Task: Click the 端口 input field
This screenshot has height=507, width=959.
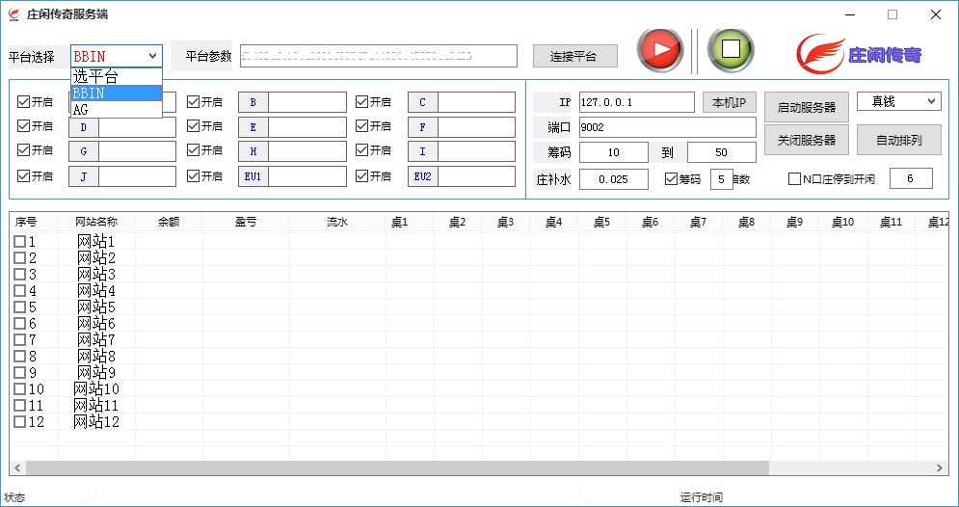Action: [x=667, y=127]
